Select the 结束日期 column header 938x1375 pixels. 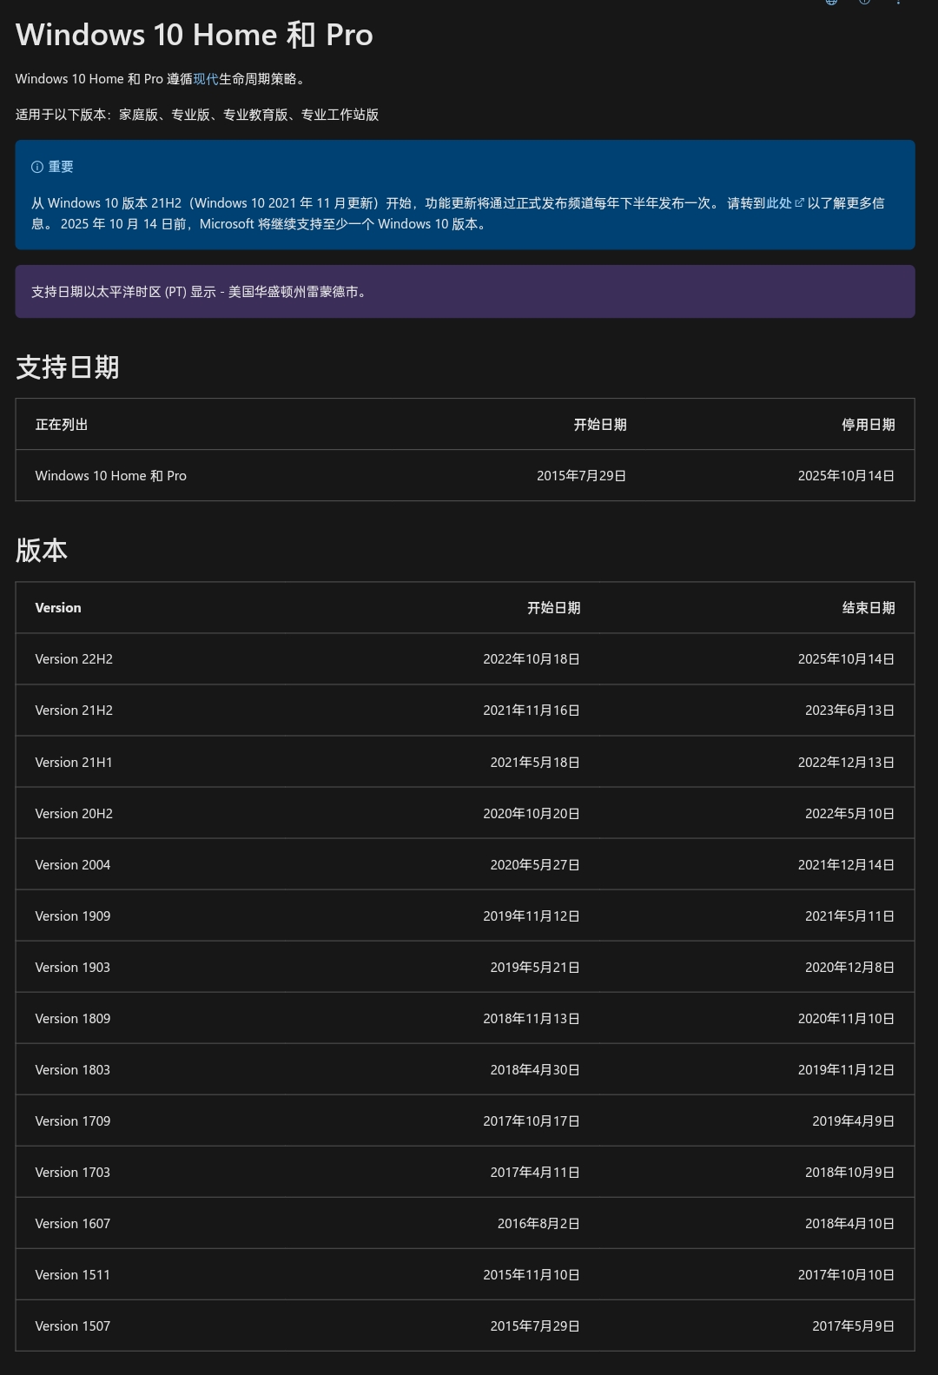(x=868, y=608)
